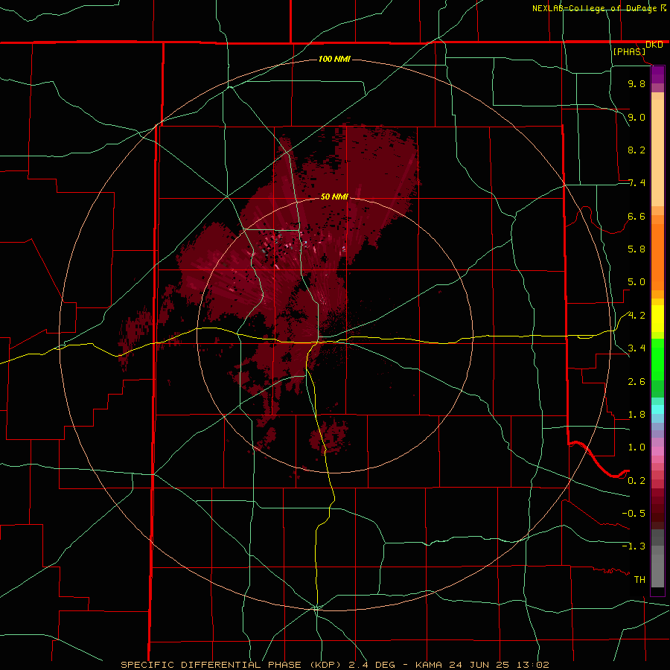Click the 2.6 value on the color scale

pos(636,381)
